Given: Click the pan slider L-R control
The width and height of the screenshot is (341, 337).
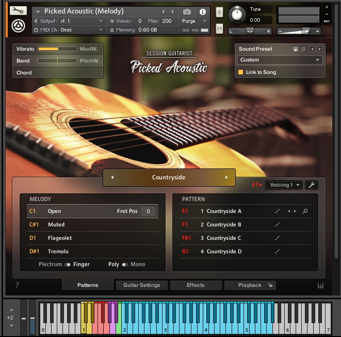Looking at the screenshot, I should [250, 31].
